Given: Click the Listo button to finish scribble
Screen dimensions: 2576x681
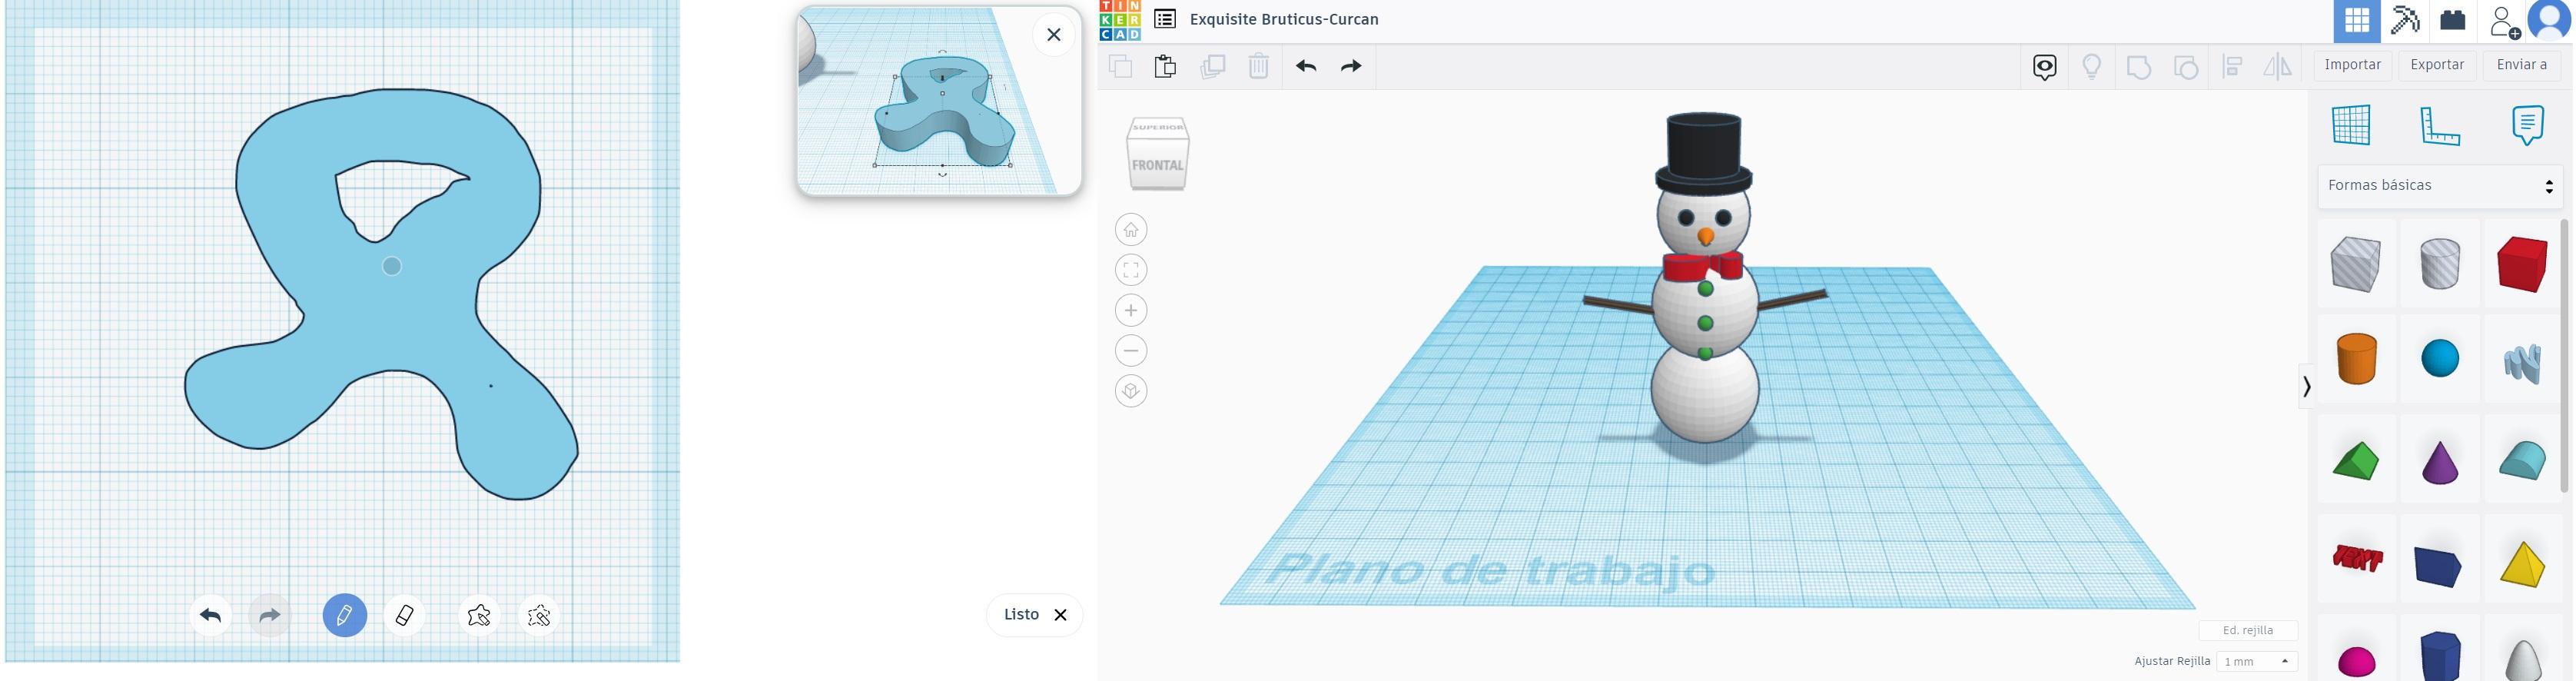Looking at the screenshot, I should pyautogui.click(x=1034, y=614).
